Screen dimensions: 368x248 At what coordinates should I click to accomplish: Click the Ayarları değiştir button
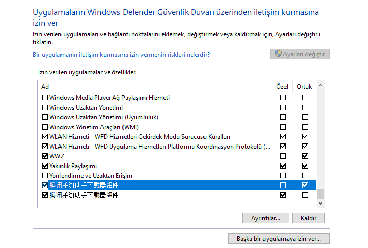(x=300, y=54)
